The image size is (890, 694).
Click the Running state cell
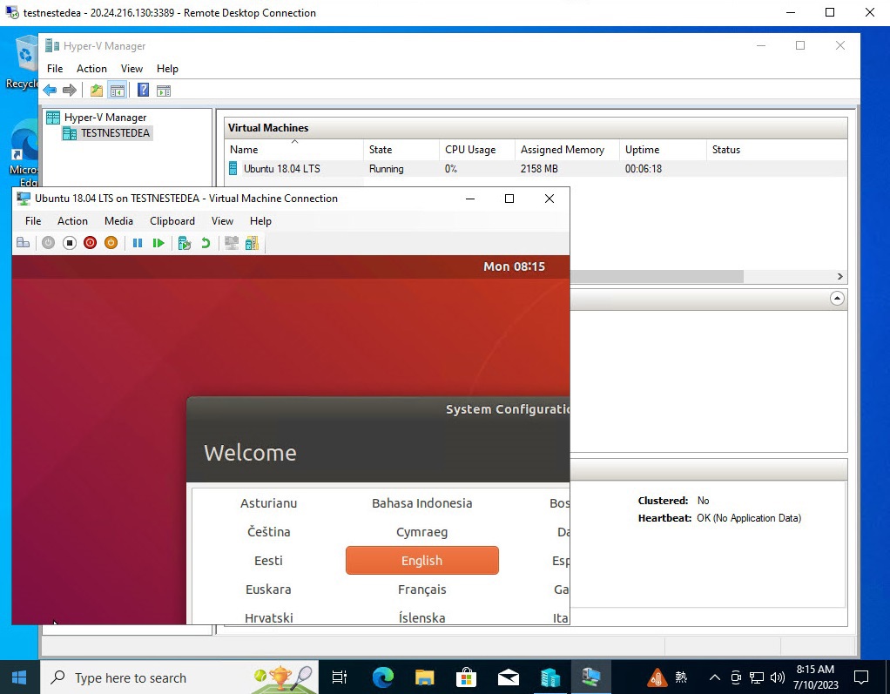(387, 169)
